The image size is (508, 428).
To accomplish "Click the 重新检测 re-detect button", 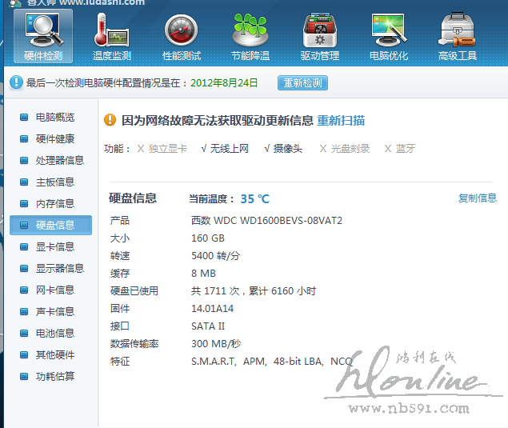I will [302, 83].
